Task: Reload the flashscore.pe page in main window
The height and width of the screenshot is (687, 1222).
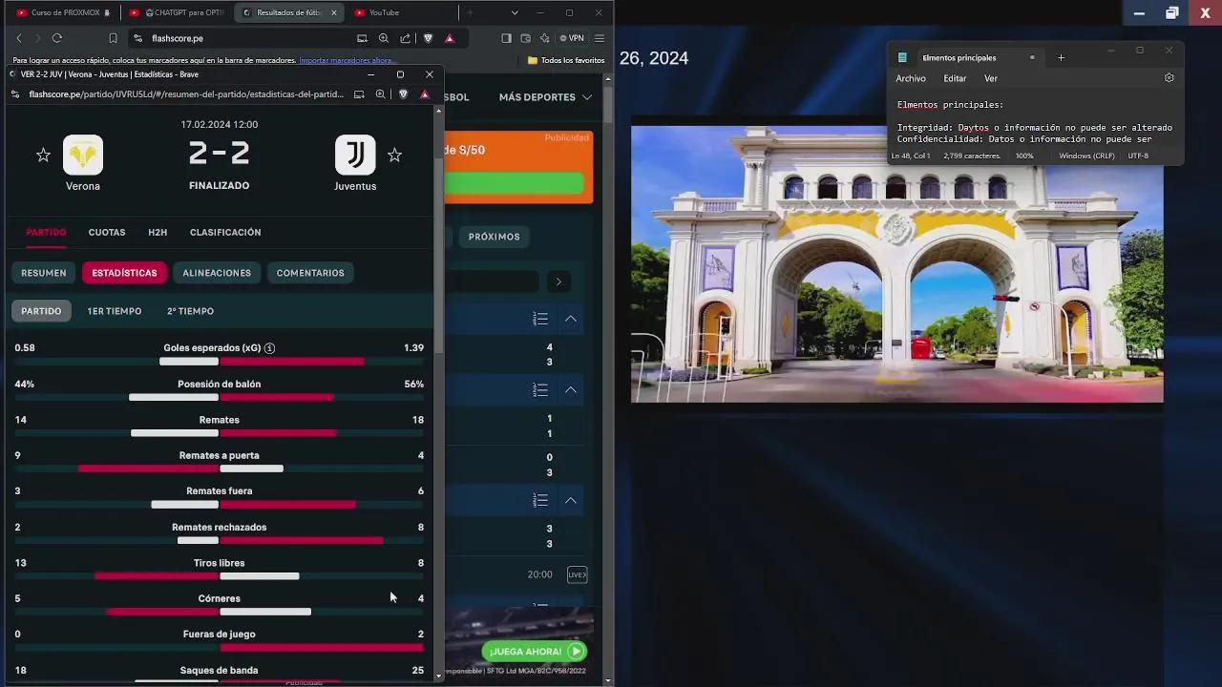Action: coord(57,38)
